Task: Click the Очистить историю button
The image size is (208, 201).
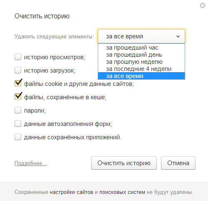Action: pos(124,163)
